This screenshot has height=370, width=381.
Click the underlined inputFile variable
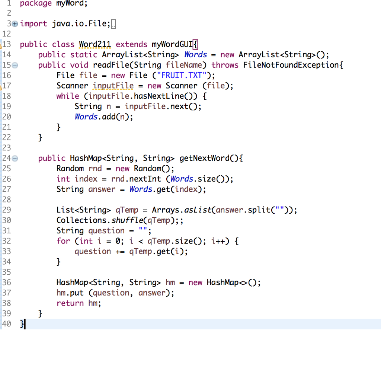113,86
